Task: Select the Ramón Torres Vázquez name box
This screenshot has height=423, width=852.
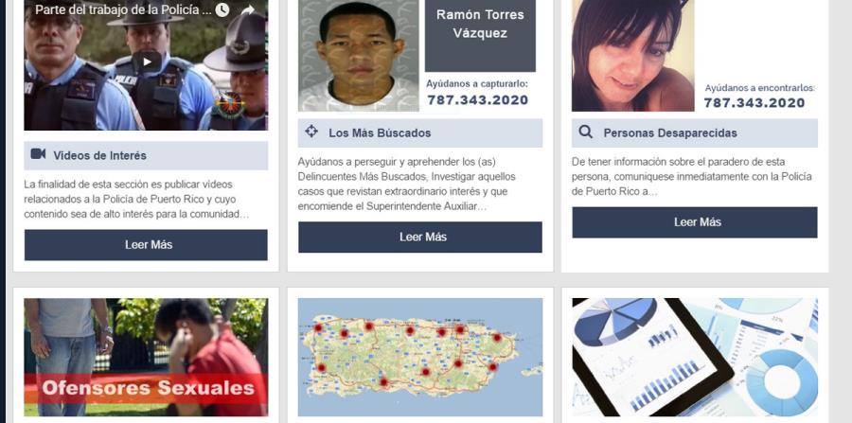Action: [480, 35]
